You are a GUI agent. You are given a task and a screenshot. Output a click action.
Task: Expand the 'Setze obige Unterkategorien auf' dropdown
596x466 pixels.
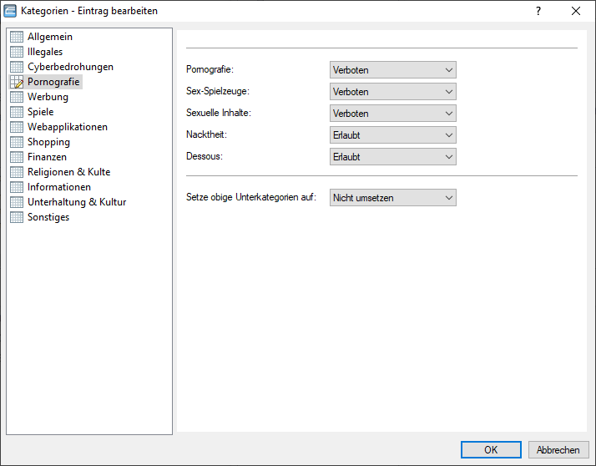coord(392,198)
